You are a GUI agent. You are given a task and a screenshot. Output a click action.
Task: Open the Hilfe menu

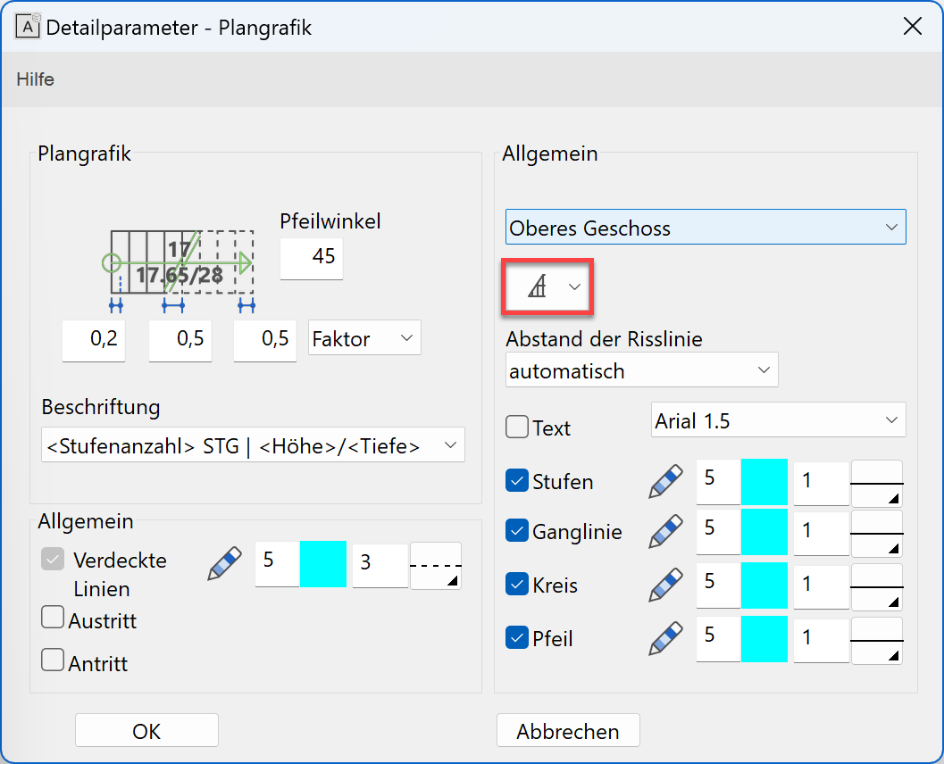(34, 79)
